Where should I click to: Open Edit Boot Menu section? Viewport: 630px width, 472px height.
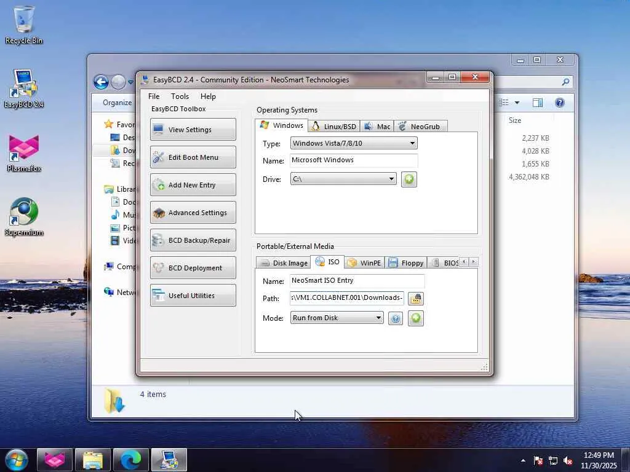coord(193,157)
